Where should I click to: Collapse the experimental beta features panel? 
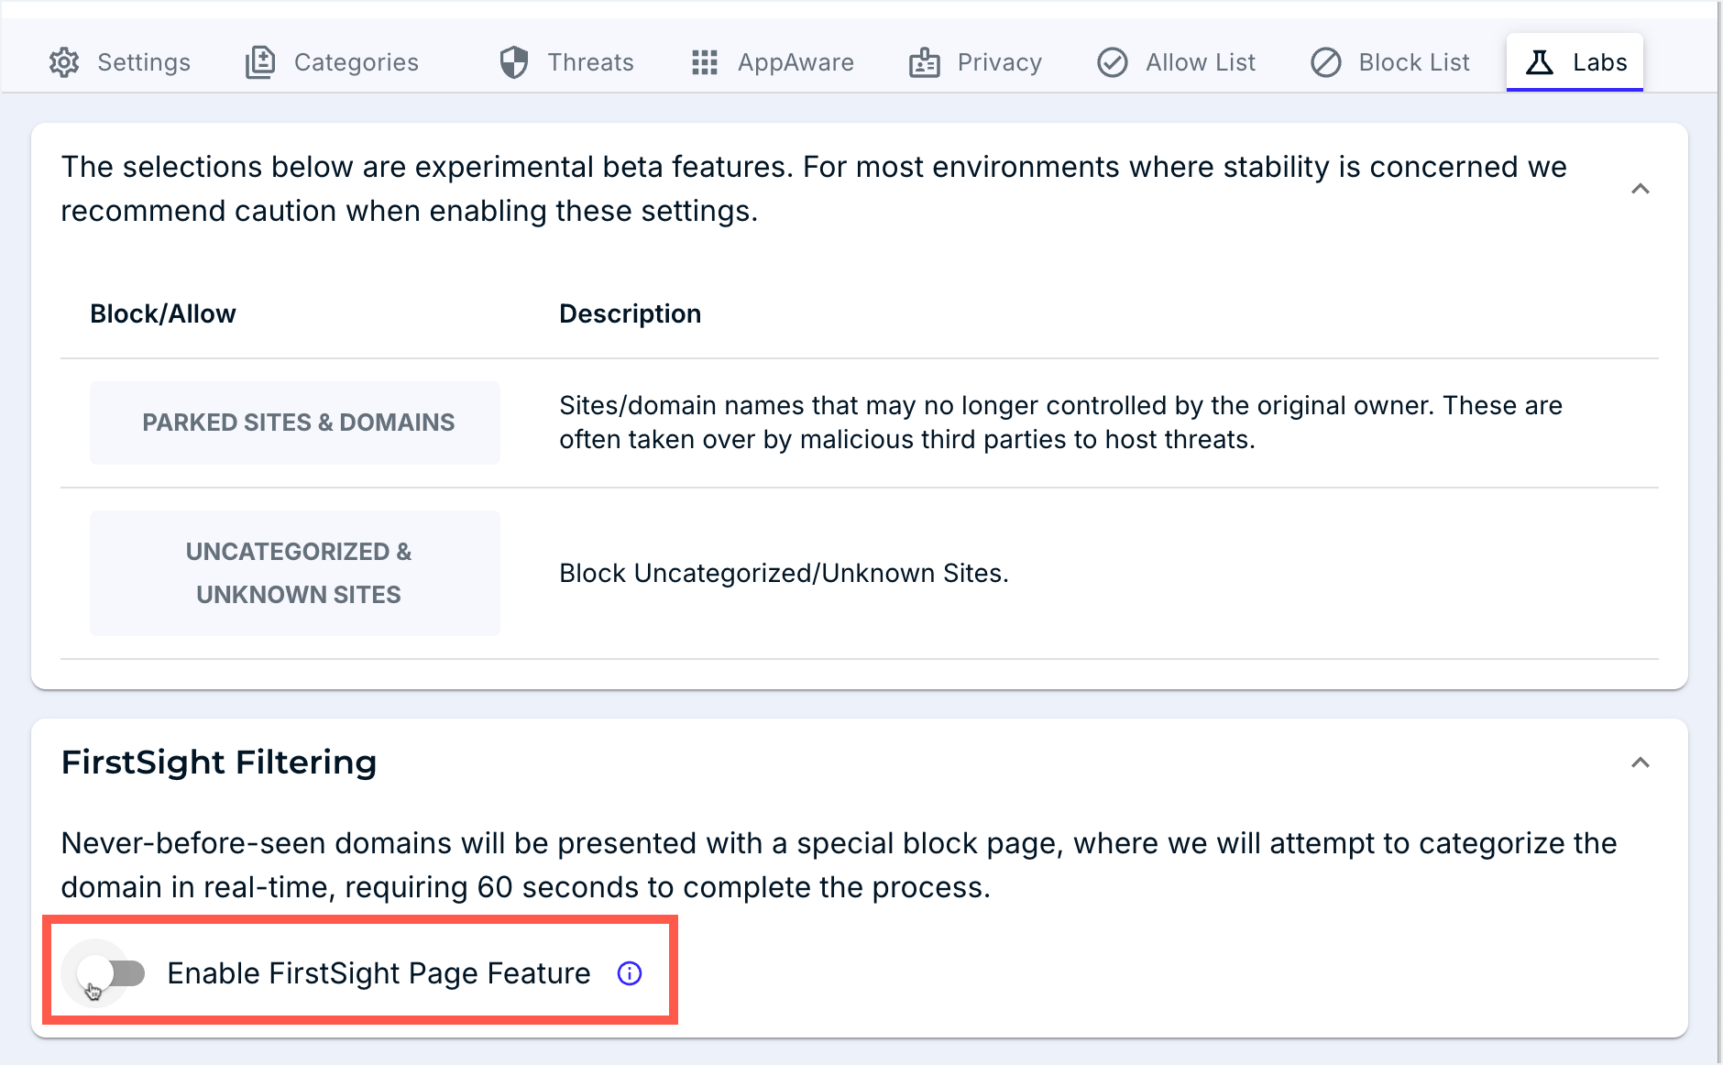(x=1641, y=189)
